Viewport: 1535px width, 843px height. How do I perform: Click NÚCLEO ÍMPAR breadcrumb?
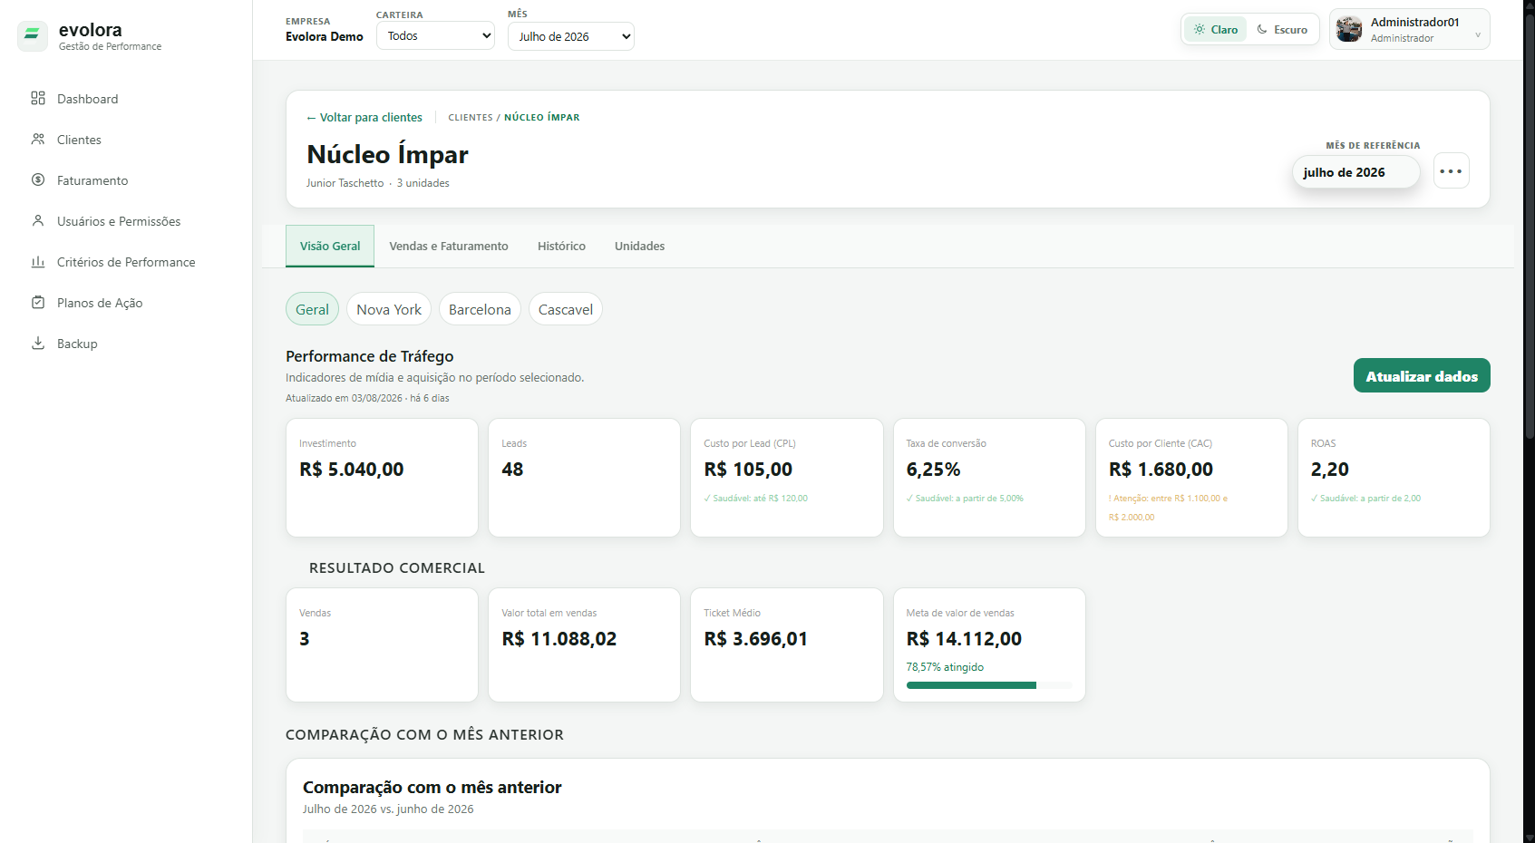click(x=542, y=117)
